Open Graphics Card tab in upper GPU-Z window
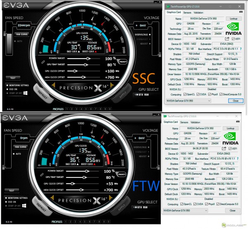 pyautogui.click(x=174, y=12)
